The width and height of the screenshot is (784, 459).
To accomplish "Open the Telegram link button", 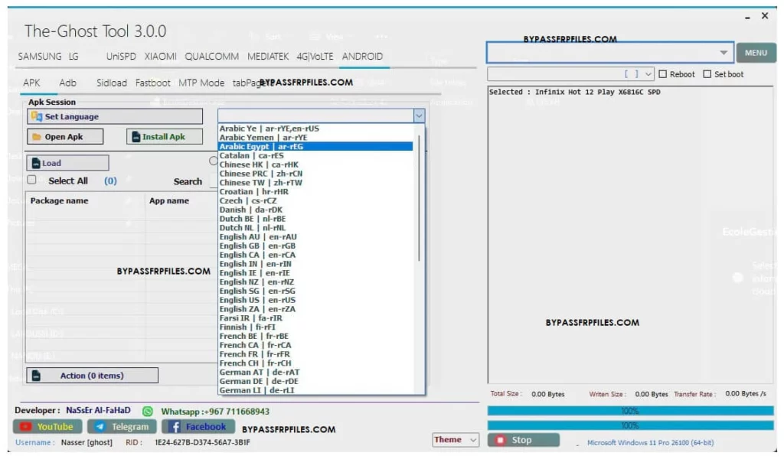I will point(122,427).
